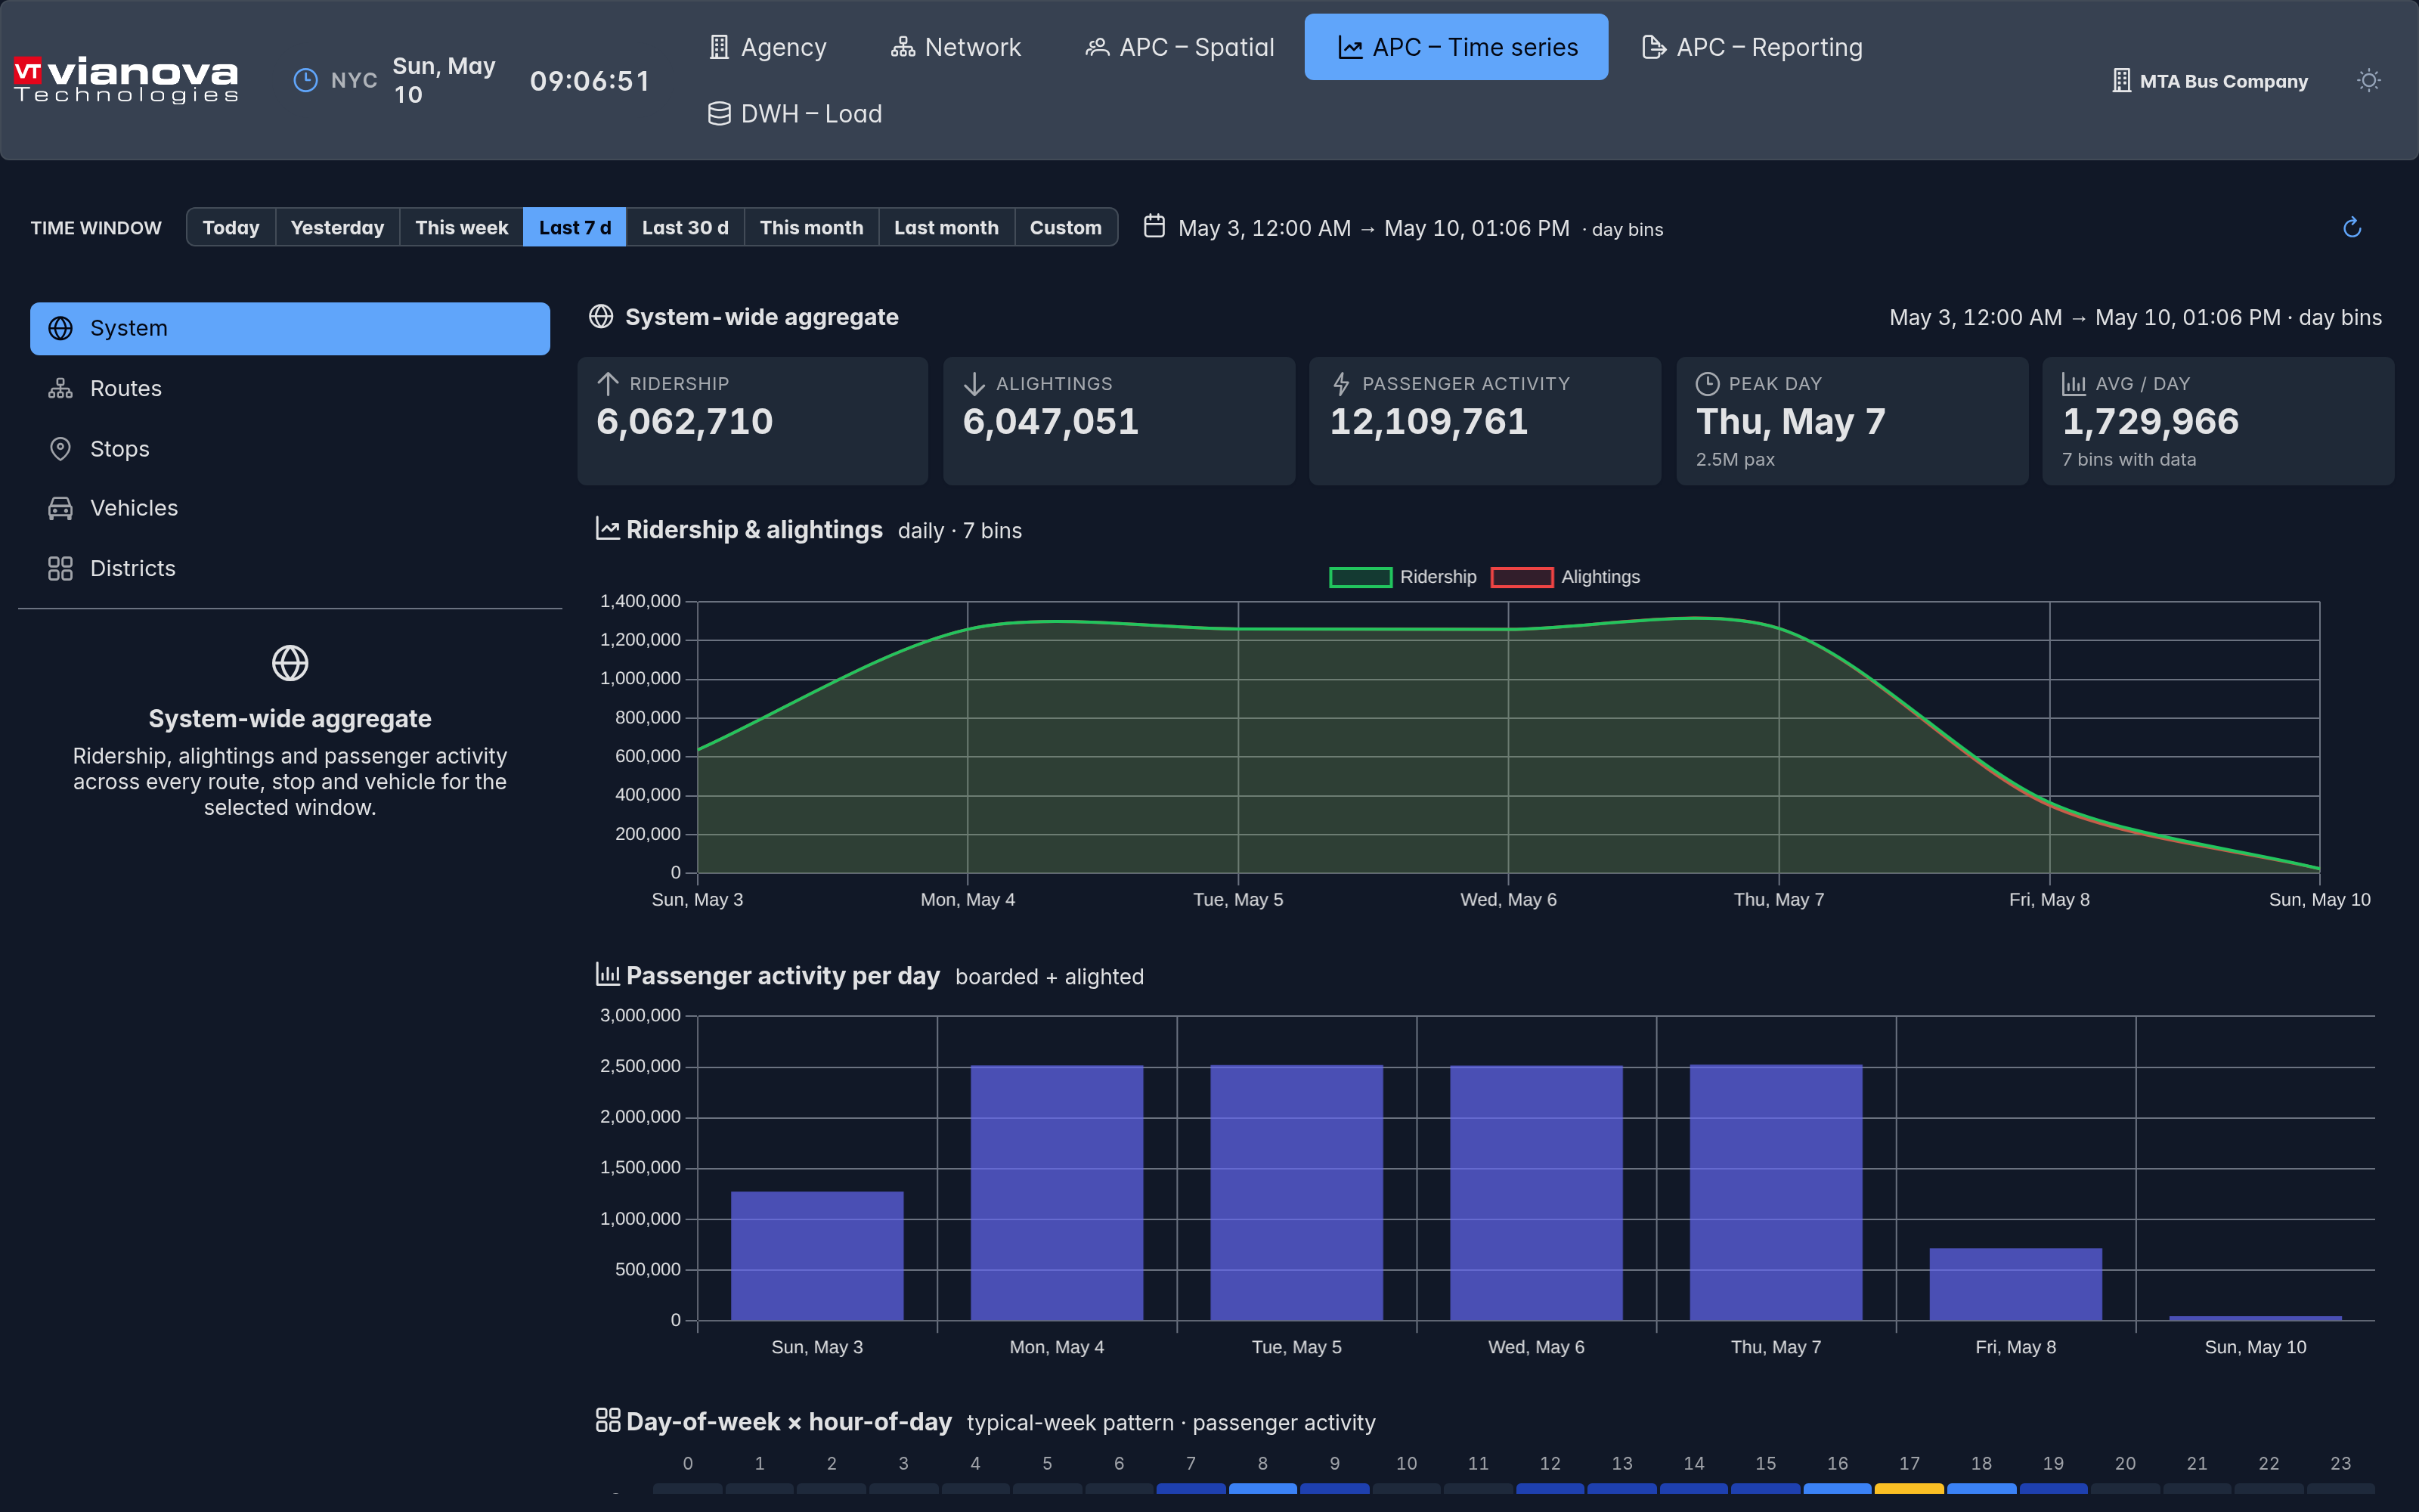The height and width of the screenshot is (1512, 2419).
Task: Open the MTA Bus Company agency selector
Action: click(2209, 81)
